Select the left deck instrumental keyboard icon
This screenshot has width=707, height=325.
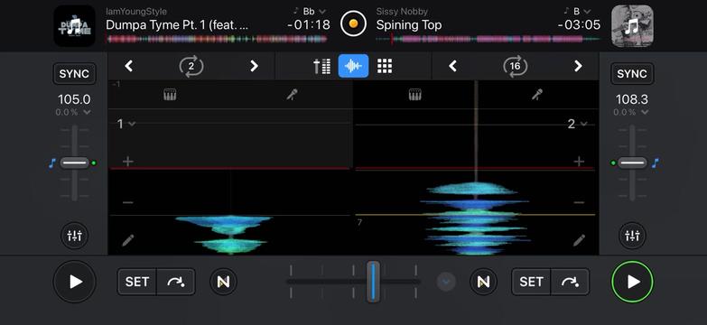pos(170,95)
